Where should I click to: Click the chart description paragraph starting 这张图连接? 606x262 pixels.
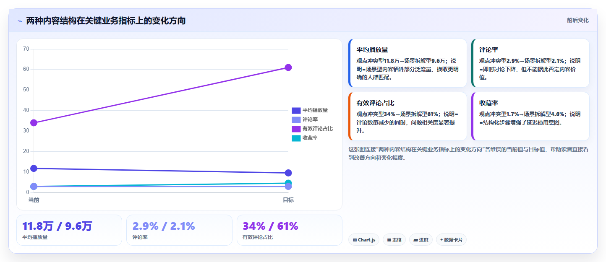pos(468,153)
